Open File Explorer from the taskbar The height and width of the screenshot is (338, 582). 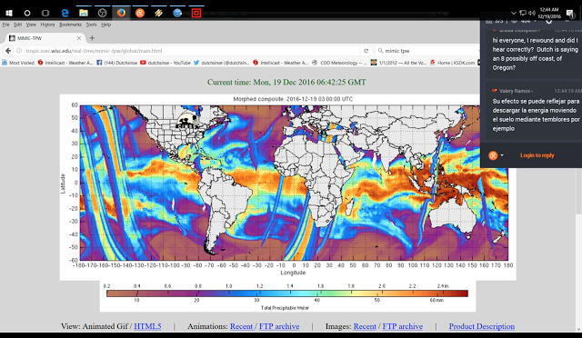[84, 13]
